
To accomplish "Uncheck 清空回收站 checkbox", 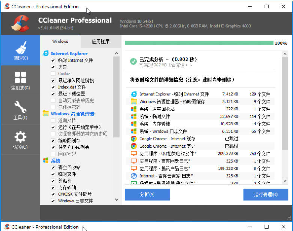I will pos(53,168).
